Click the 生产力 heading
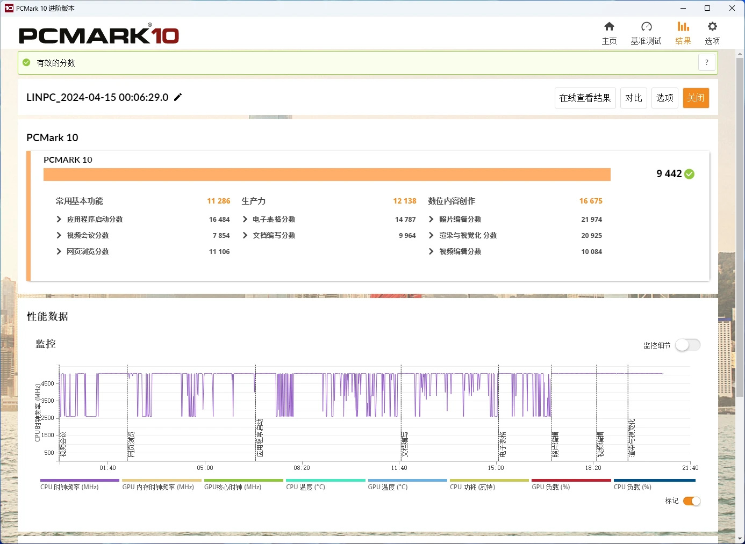The image size is (745, 544). (254, 201)
